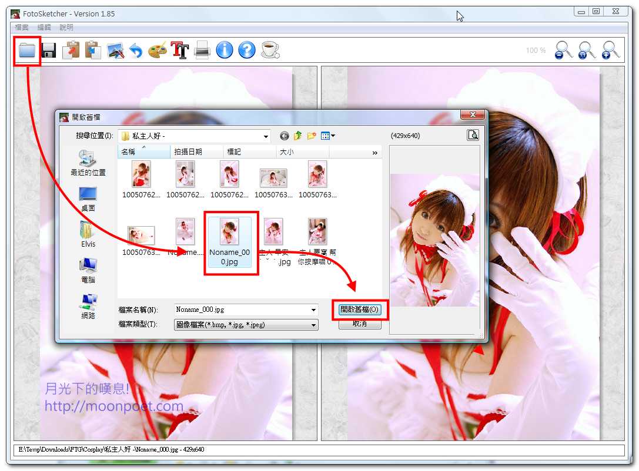The height and width of the screenshot is (471, 639).
Task: Open the 檔案 menu
Action: (22, 28)
